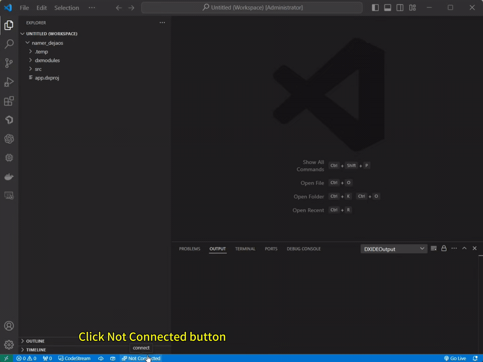Open the Docker whale icon
The image size is (483, 362).
pyautogui.click(x=9, y=176)
